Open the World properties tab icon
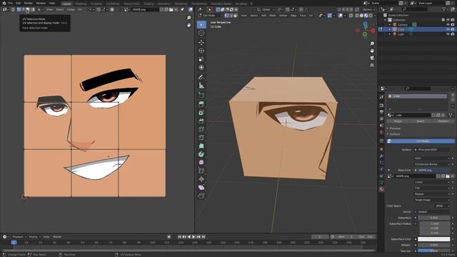 (x=381, y=133)
